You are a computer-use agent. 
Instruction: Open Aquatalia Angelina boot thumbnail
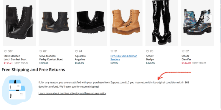90,23
